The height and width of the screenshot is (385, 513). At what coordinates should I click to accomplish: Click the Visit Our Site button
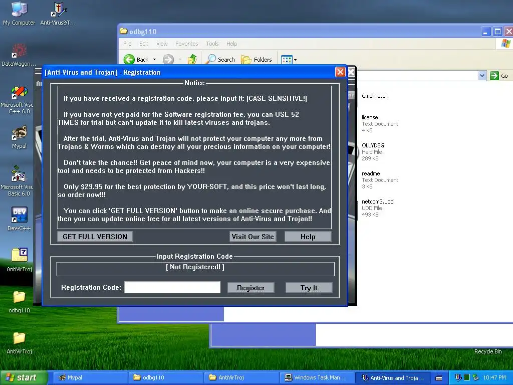252,237
